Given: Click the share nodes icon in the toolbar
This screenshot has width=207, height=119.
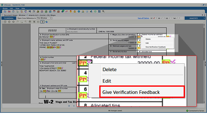Looking at the screenshot, I should click(x=91, y=11).
